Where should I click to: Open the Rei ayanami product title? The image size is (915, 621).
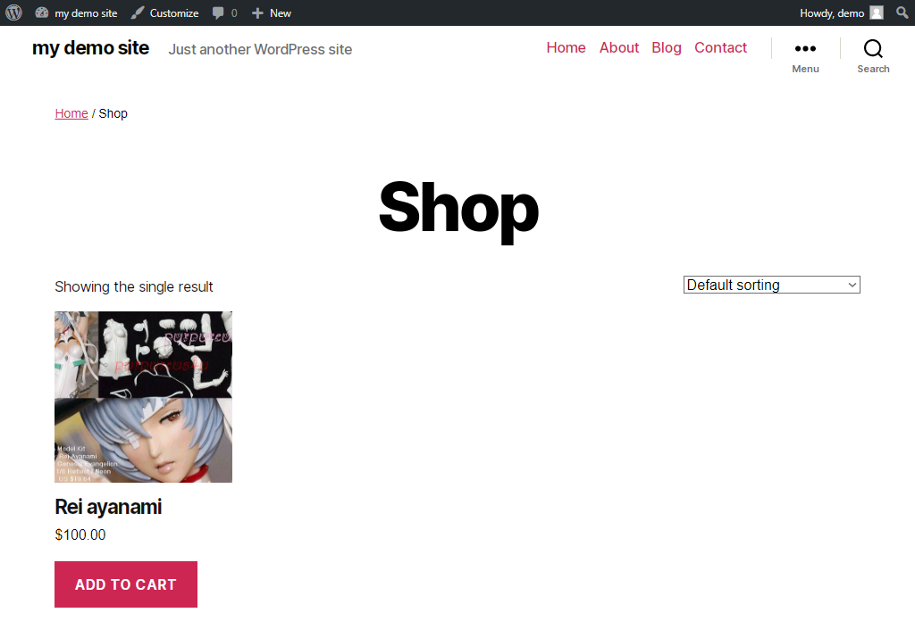(108, 507)
